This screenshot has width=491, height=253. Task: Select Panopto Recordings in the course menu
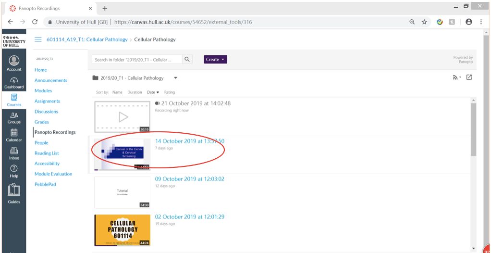pos(55,132)
